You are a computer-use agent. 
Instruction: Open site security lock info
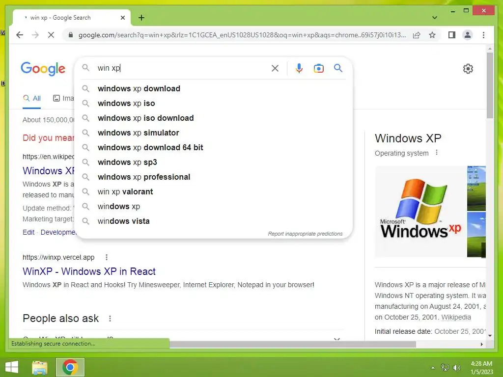71,35
